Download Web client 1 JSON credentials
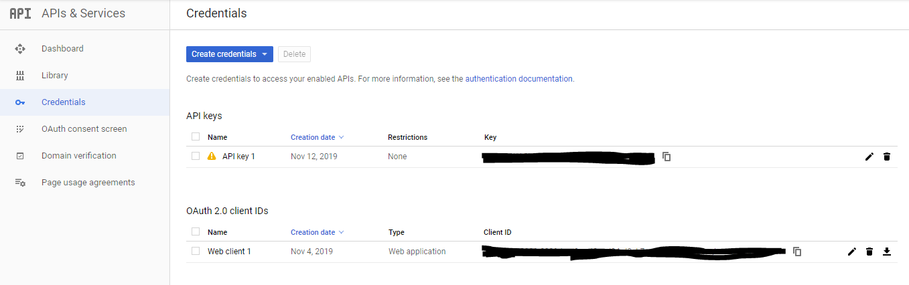The image size is (909, 285). coord(887,252)
